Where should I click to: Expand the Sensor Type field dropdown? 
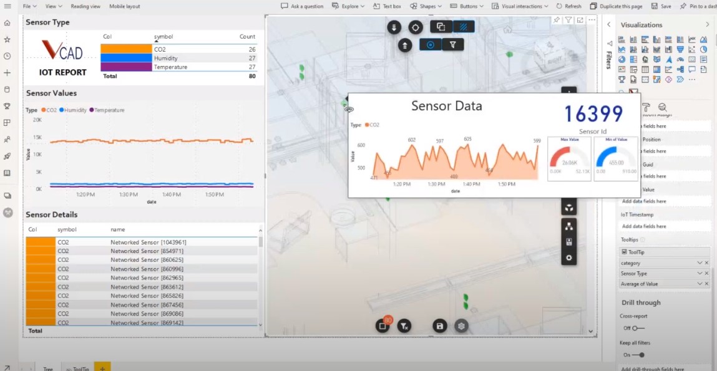pyautogui.click(x=700, y=273)
